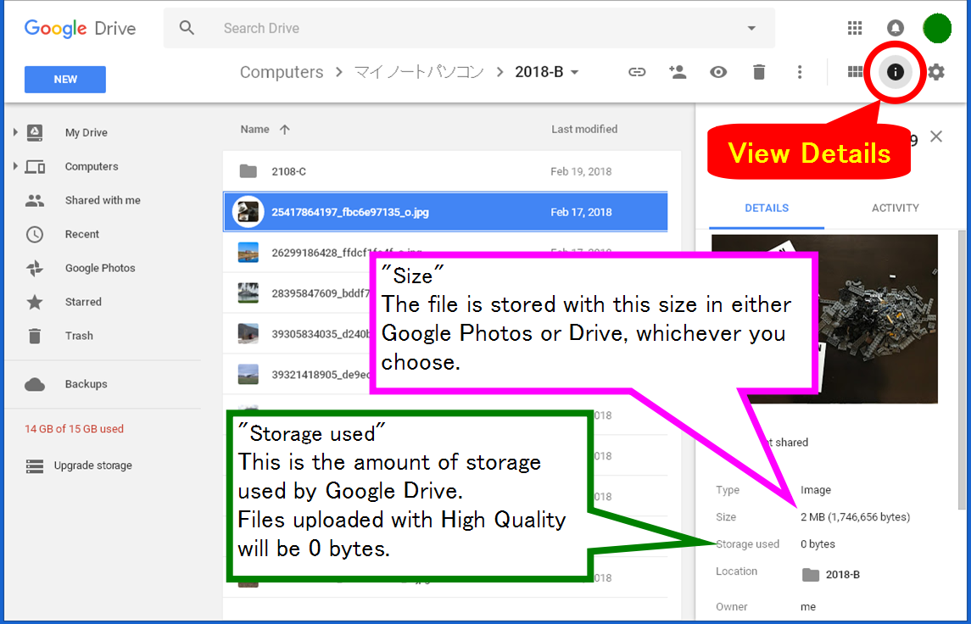This screenshot has width=971, height=624.
Task: Click 14 GB of 15 GB used
Action: [x=75, y=429]
